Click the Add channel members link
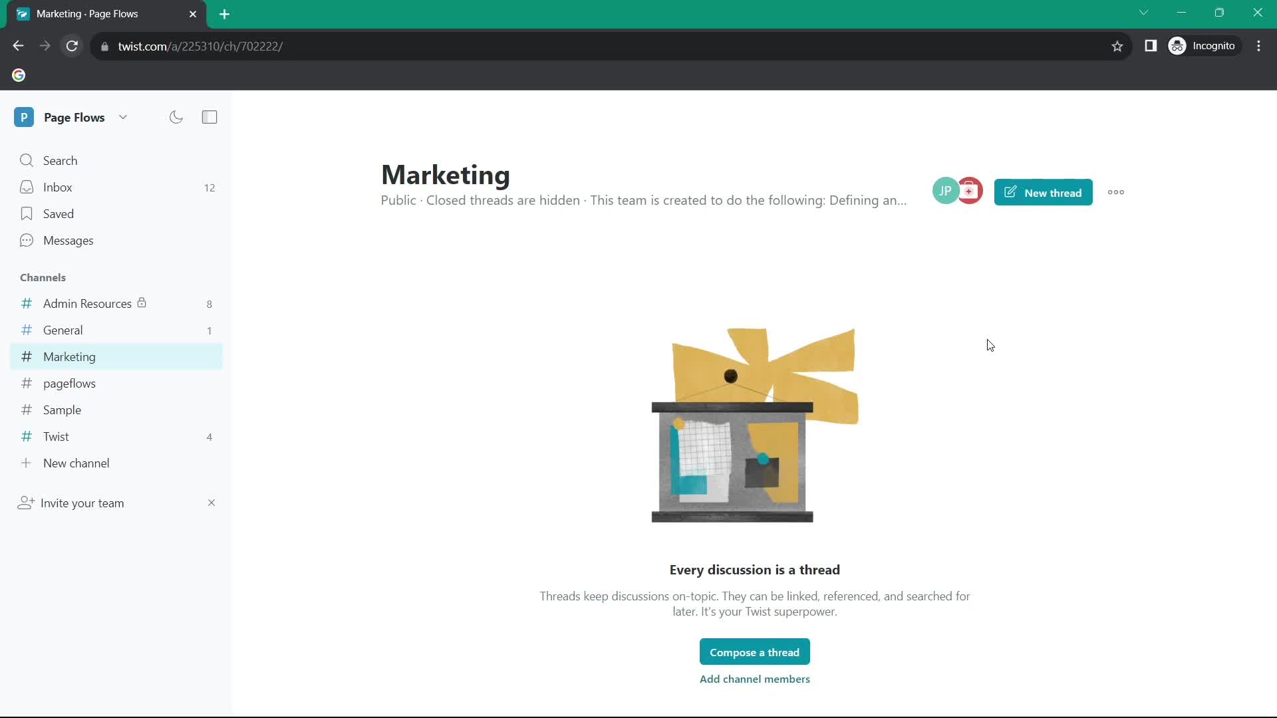 pos(754,679)
